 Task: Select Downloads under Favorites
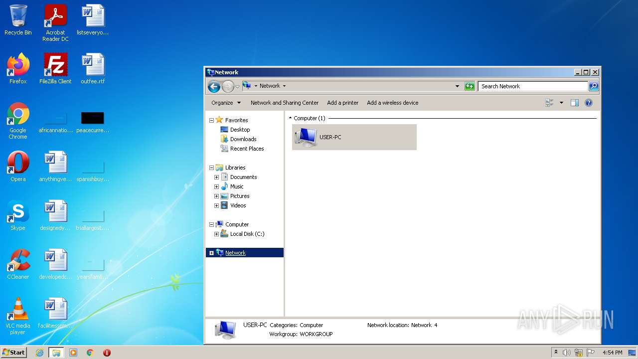pyautogui.click(x=243, y=139)
